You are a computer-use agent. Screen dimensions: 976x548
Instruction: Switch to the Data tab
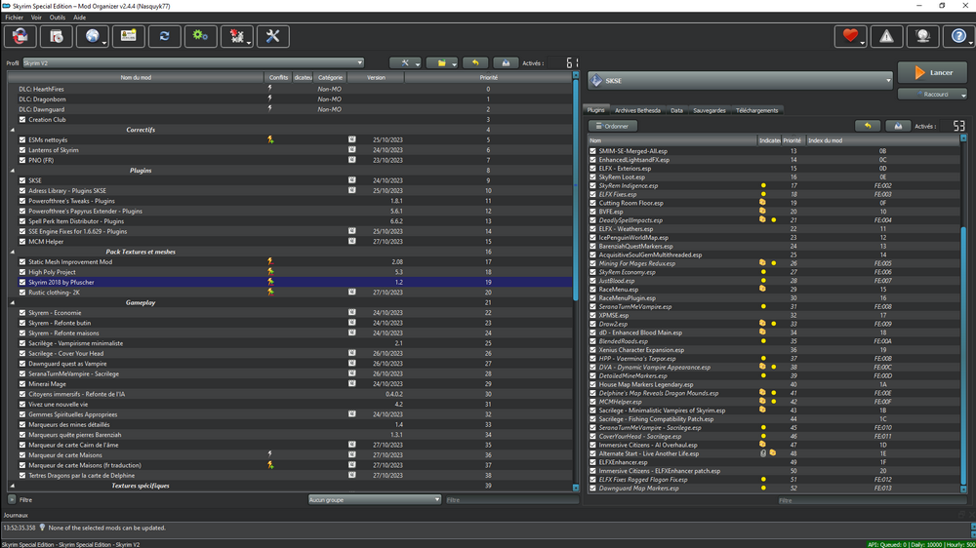click(x=676, y=110)
